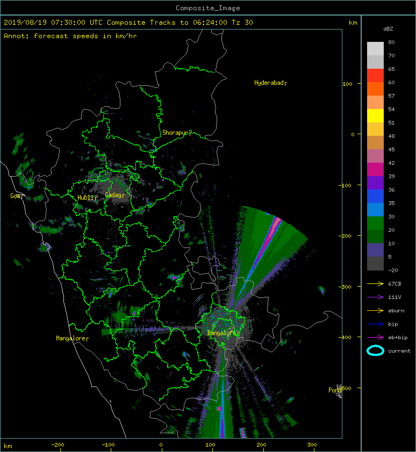Click the 300 tick on bottom axis
Image resolution: width=416 pixels, height=452 pixels.
(312, 445)
